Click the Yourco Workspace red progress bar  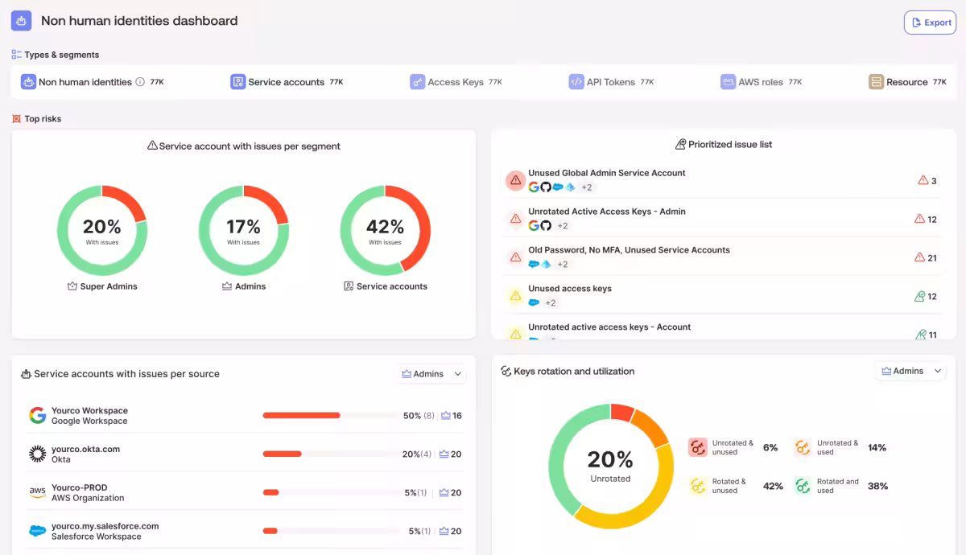point(301,416)
